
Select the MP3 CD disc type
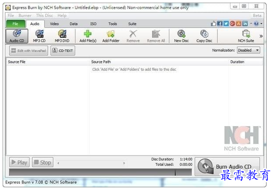point(39,36)
